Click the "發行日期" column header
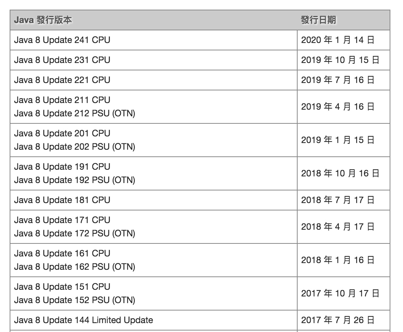The height and width of the screenshot is (332, 403). [x=318, y=20]
